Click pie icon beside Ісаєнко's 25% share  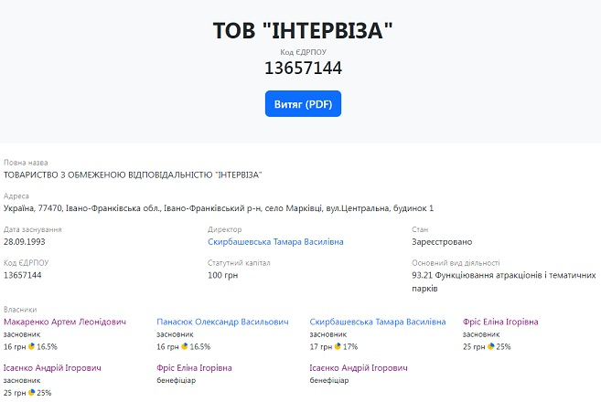[x=32, y=393]
